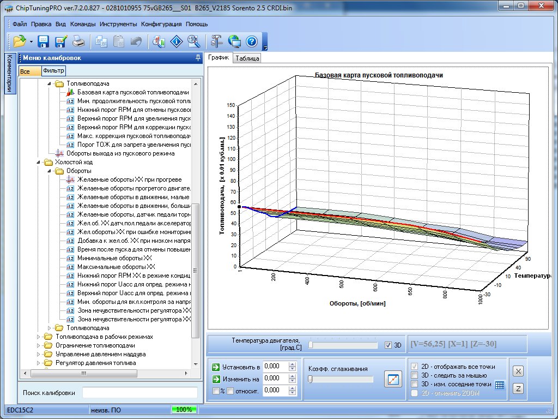Click the open file folder icon

pyautogui.click(x=20, y=41)
